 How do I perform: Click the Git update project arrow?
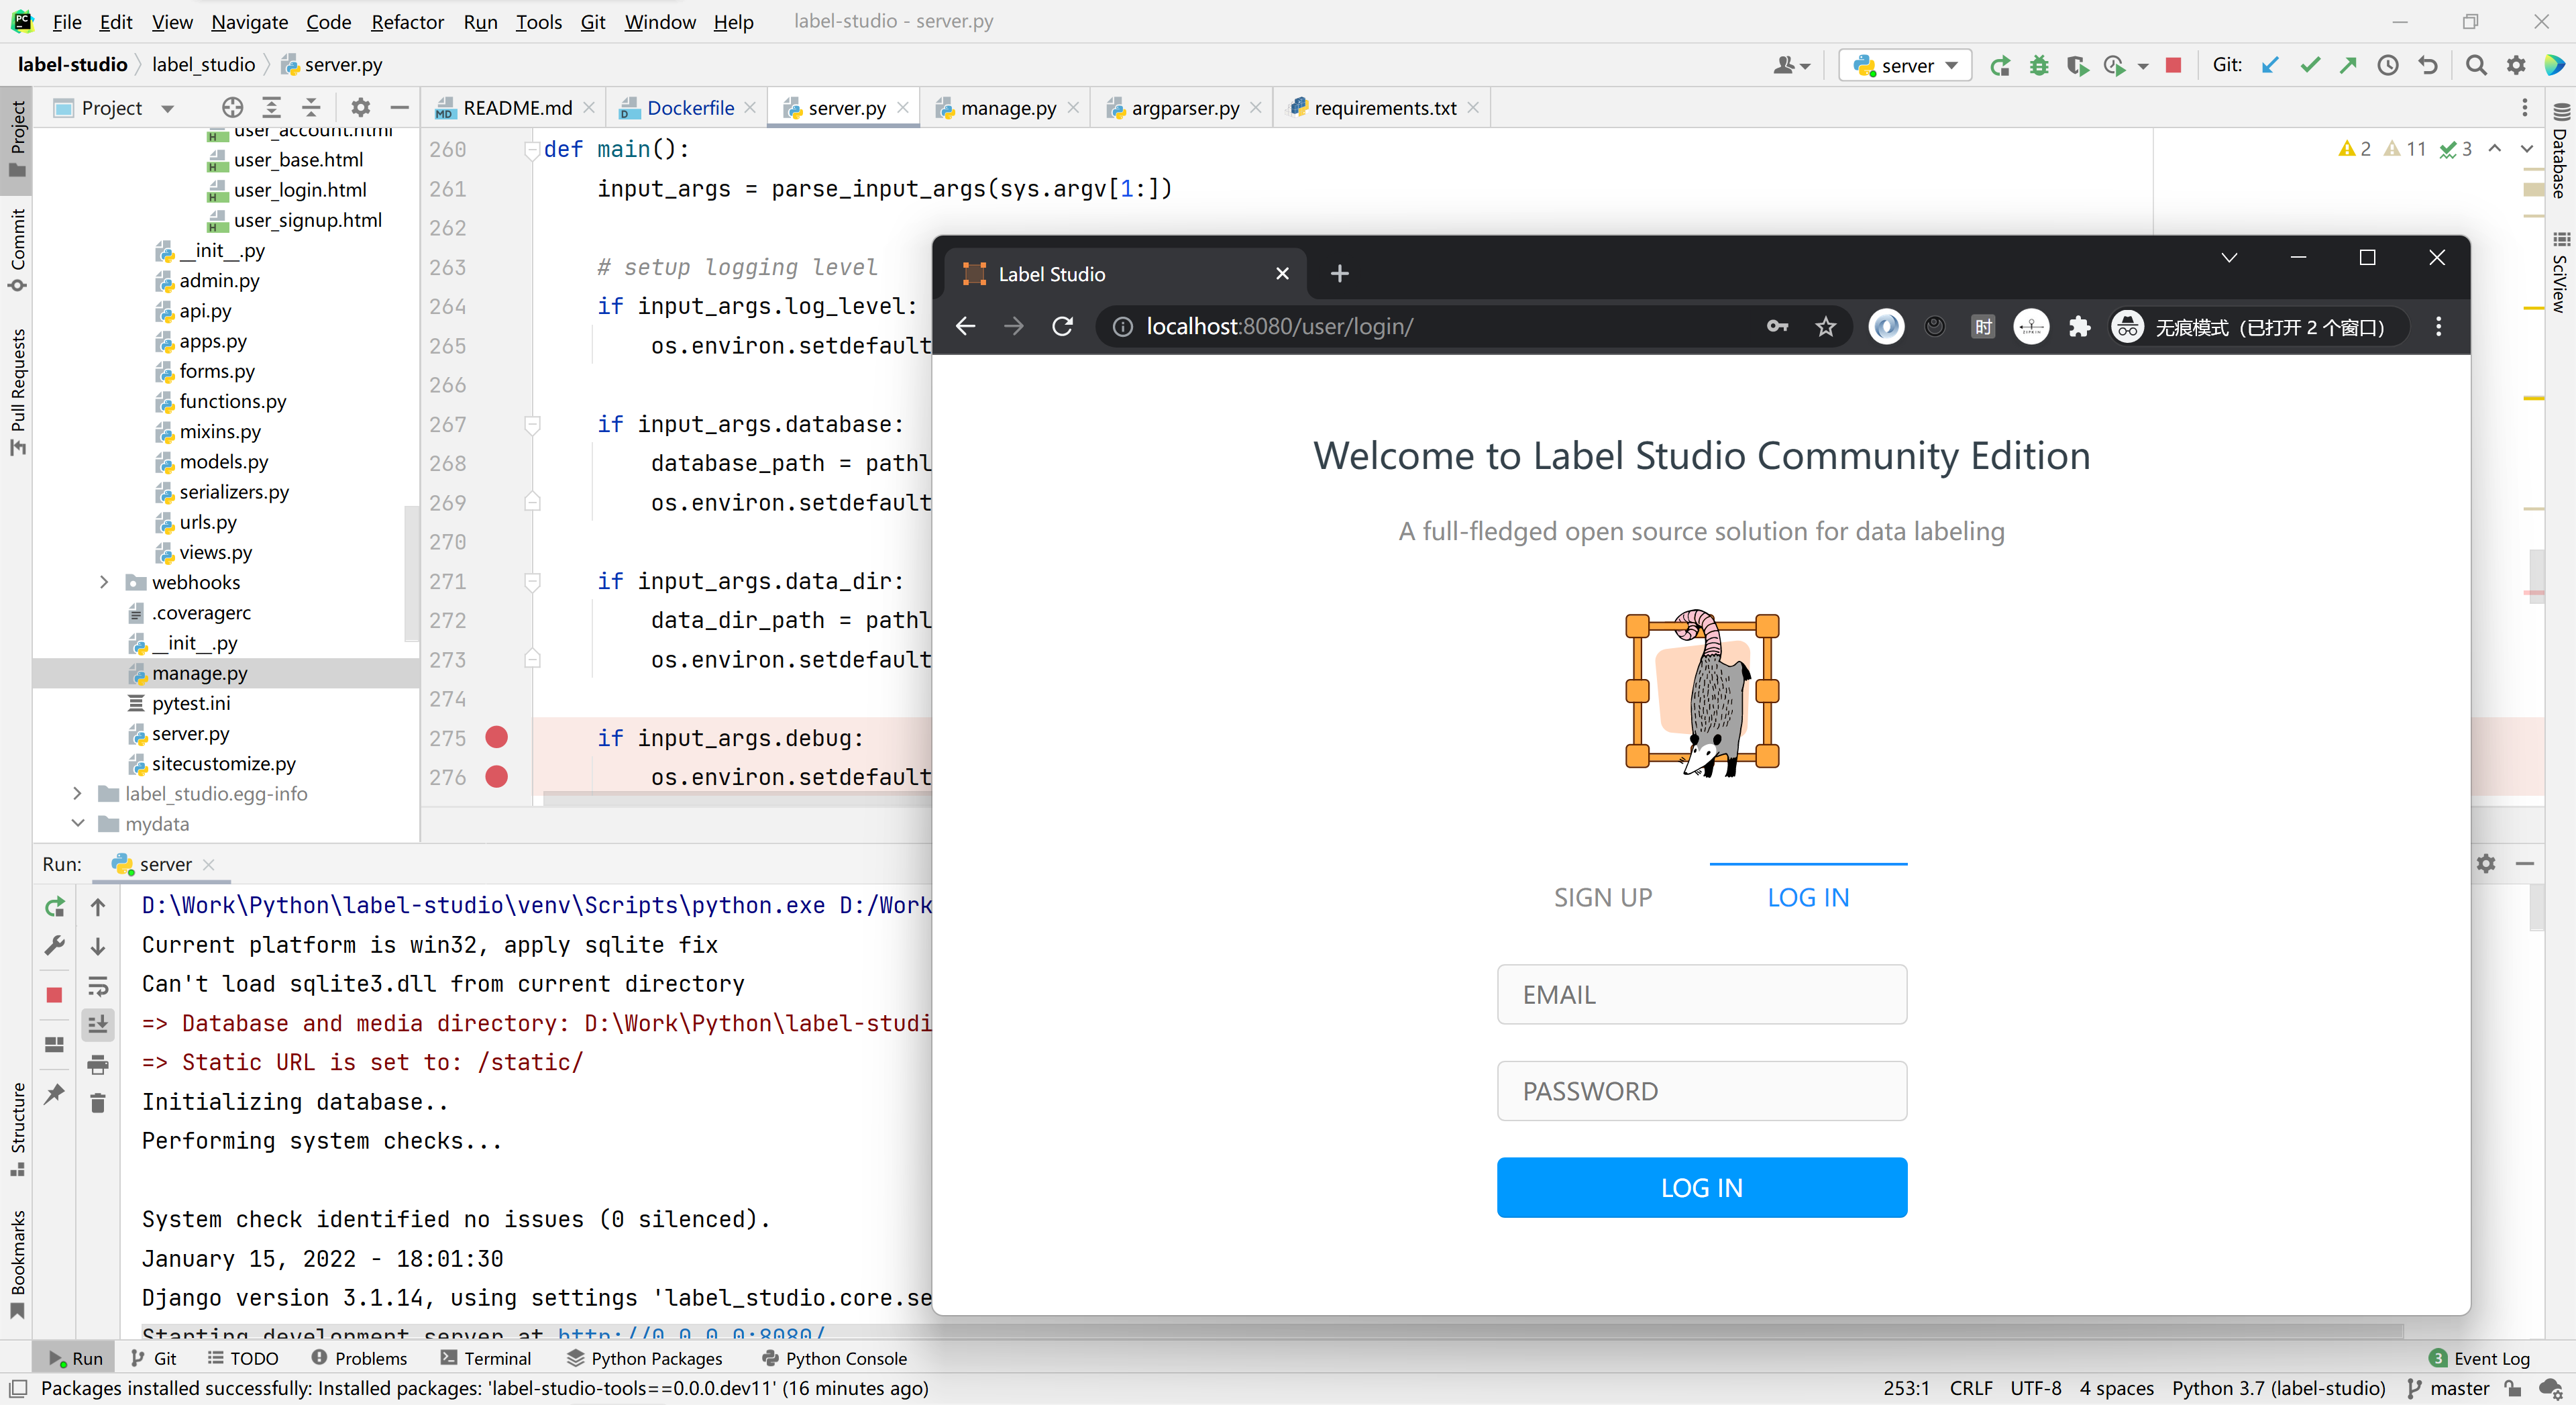point(2270,66)
